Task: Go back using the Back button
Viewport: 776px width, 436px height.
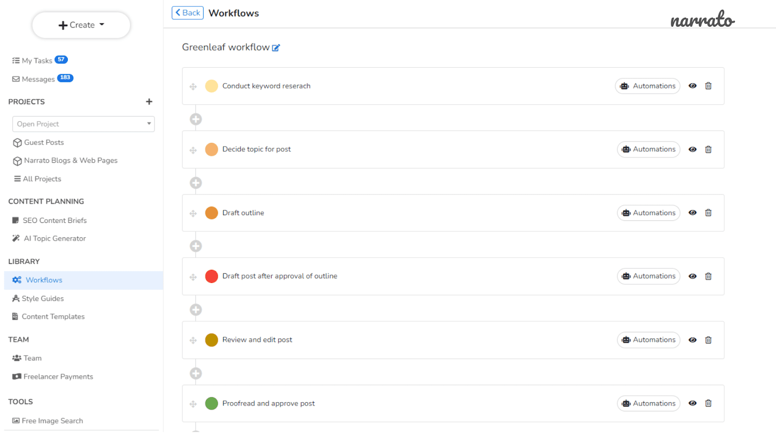Action: pyautogui.click(x=188, y=13)
